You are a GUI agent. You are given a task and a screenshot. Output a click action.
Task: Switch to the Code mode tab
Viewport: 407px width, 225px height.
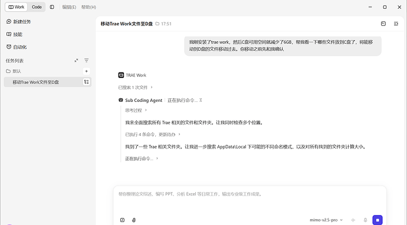click(37, 7)
